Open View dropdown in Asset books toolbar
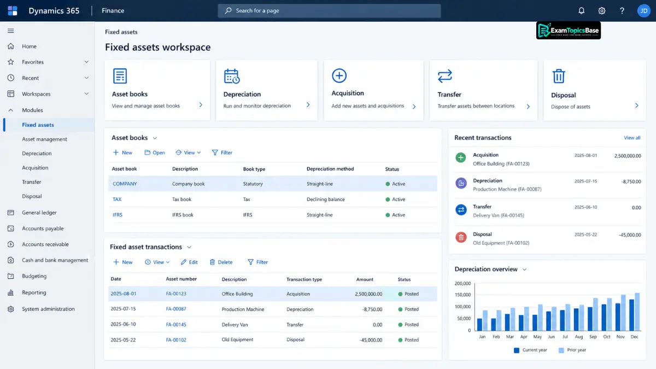 point(188,153)
